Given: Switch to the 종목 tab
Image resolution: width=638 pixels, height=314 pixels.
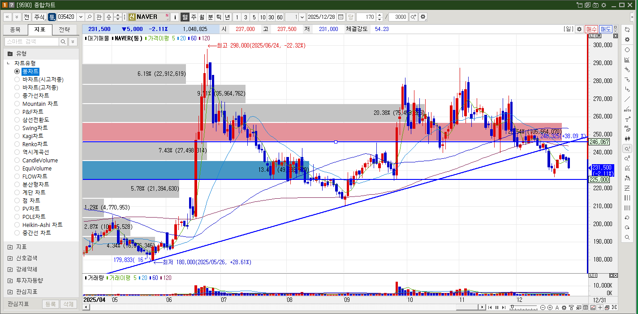Looking at the screenshot, I should pyautogui.click(x=15, y=30).
